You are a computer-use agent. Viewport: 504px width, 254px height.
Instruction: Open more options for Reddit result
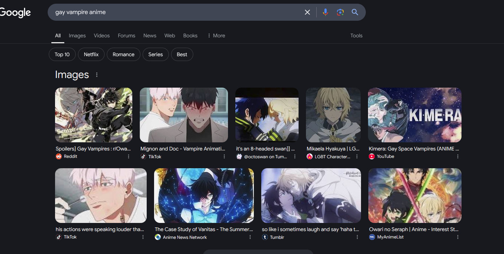point(129,156)
